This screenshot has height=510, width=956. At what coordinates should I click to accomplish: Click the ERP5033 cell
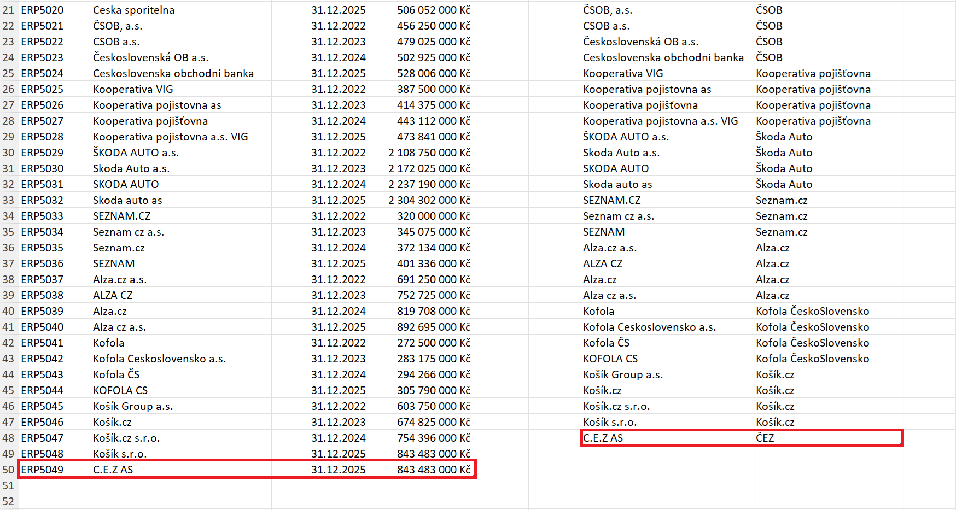click(x=42, y=216)
